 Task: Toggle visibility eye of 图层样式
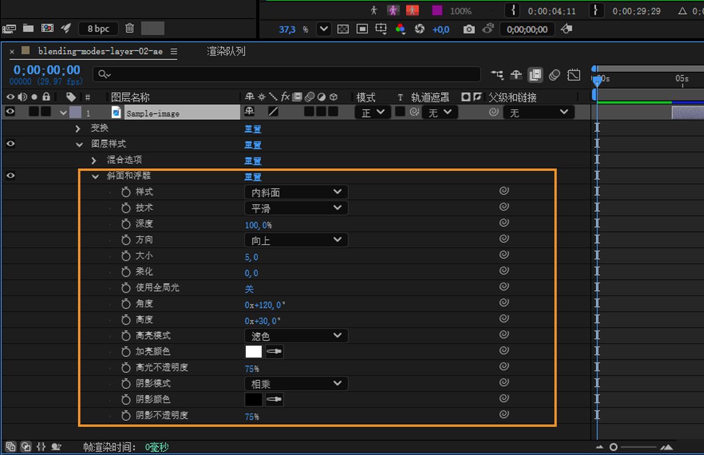10,144
